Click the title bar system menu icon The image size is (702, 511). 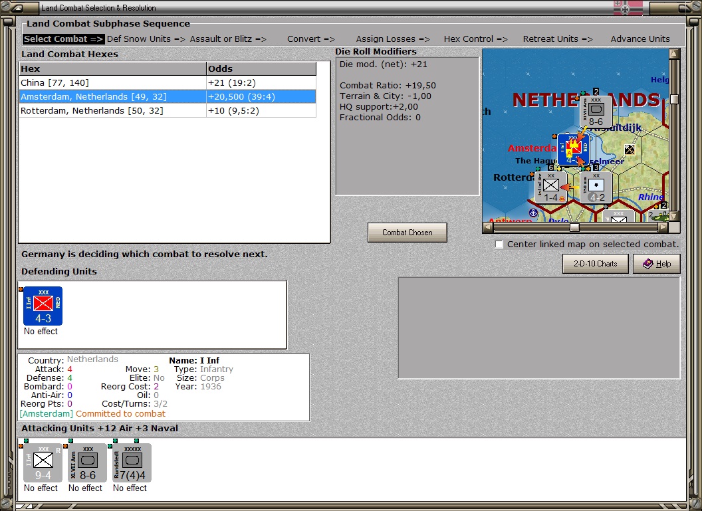pyautogui.click(x=17, y=8)
